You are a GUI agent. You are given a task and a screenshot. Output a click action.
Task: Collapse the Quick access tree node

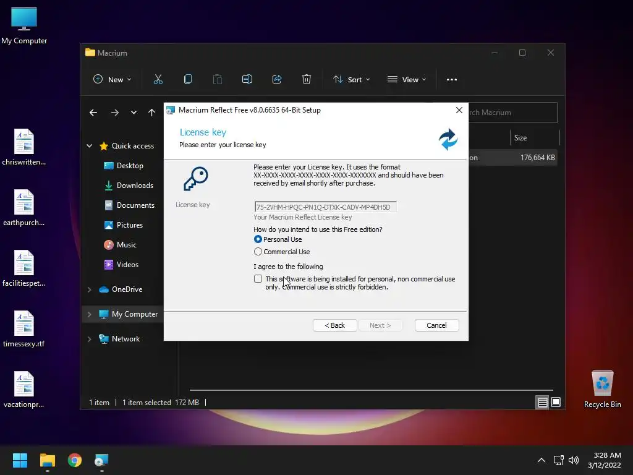89,146
